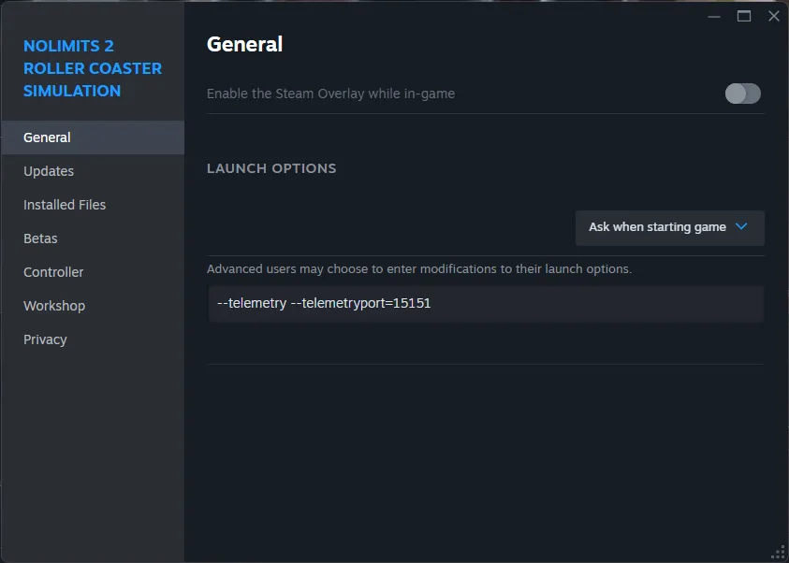The width and height of the screenshot is (789, 563).
Task: Click the launch options text field
Action: [486, 304]
